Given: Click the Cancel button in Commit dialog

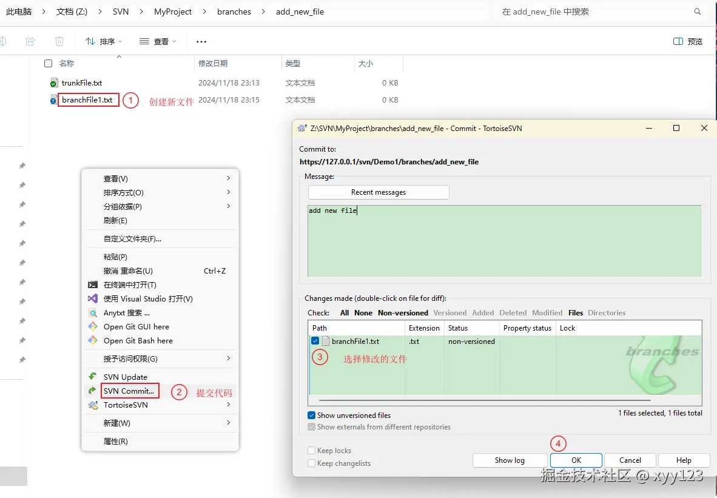Looking at the screenshot, I should point(630,460).
